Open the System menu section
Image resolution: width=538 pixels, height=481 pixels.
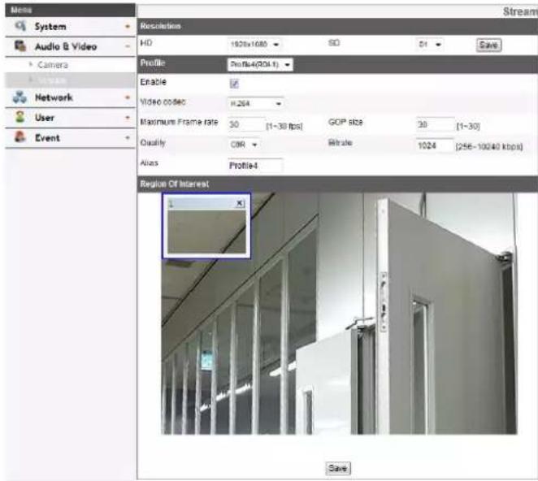click(x=71, y=27)
